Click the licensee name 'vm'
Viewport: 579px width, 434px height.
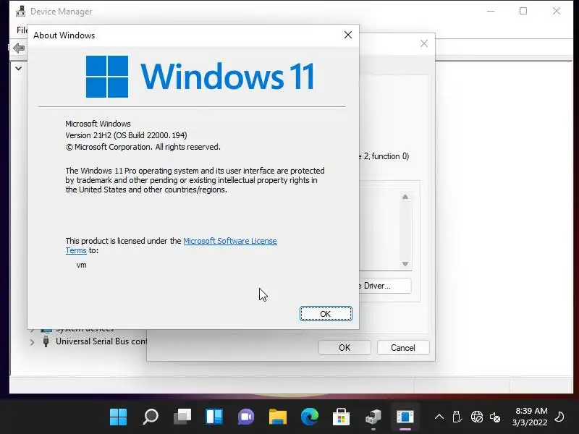81,265
